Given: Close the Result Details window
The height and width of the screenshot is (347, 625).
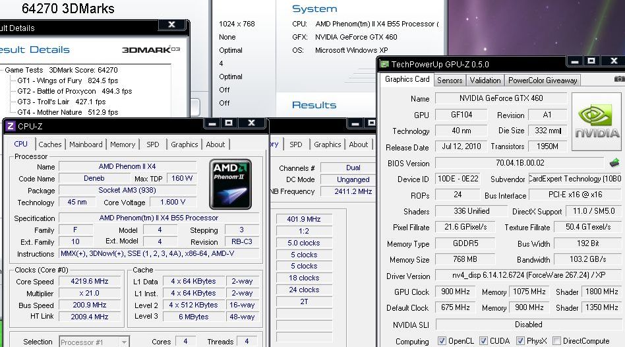Looking at the screenshot, I should [x=172, y=24].
